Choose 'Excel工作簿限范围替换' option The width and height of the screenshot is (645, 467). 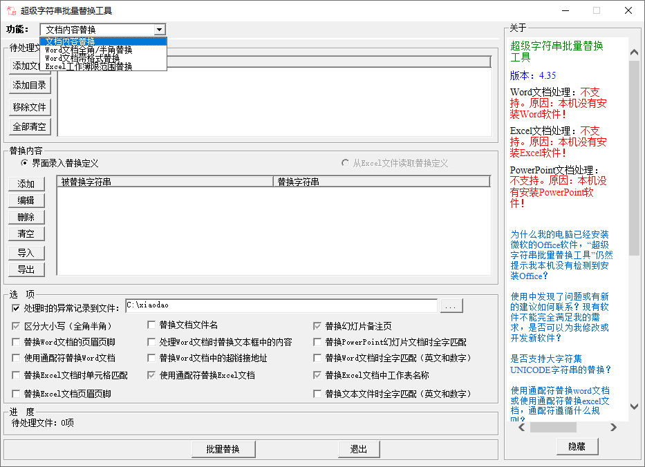(x=88, y=66)
